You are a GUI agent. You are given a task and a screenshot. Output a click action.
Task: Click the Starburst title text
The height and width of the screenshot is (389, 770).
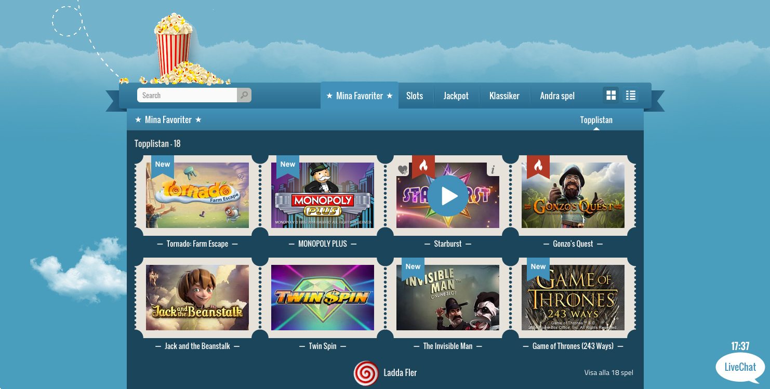coord(448,244)
